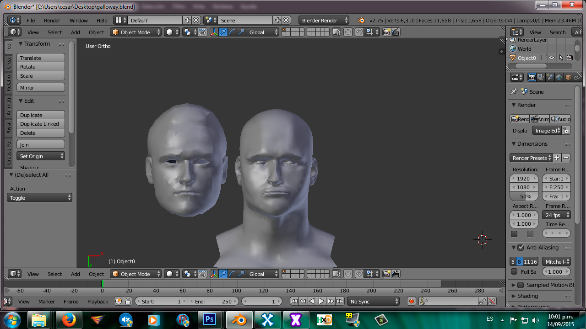Add a render preset with plus
Screen dimensions: 586x329
557,158
